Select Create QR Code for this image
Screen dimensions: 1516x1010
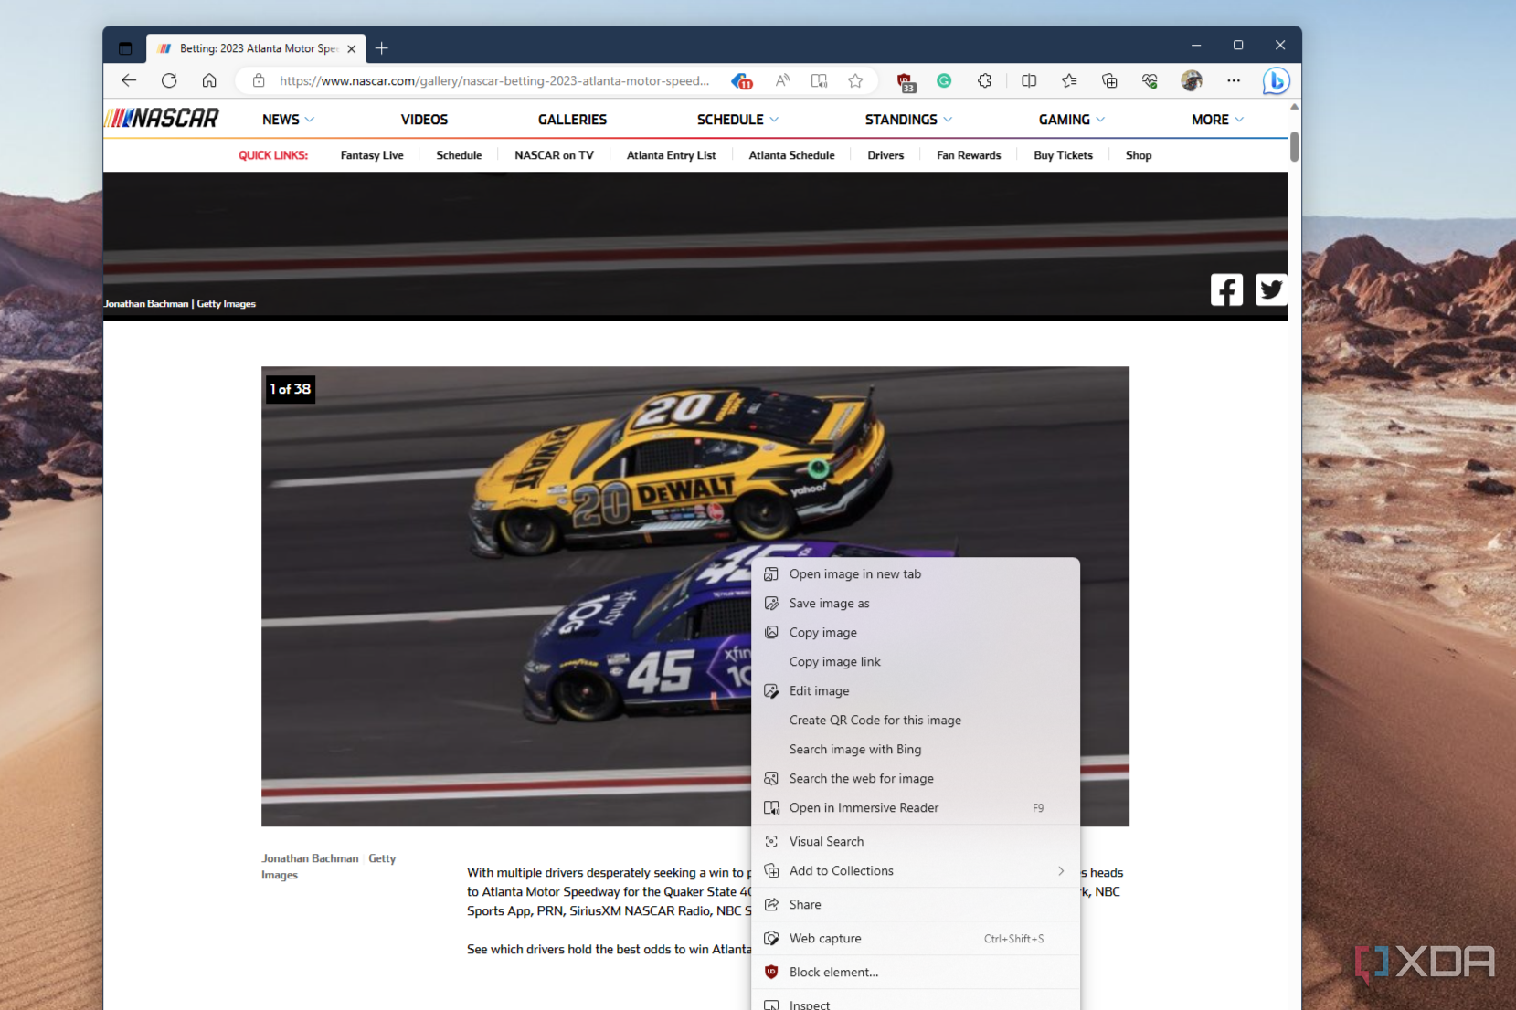[916, 721]
